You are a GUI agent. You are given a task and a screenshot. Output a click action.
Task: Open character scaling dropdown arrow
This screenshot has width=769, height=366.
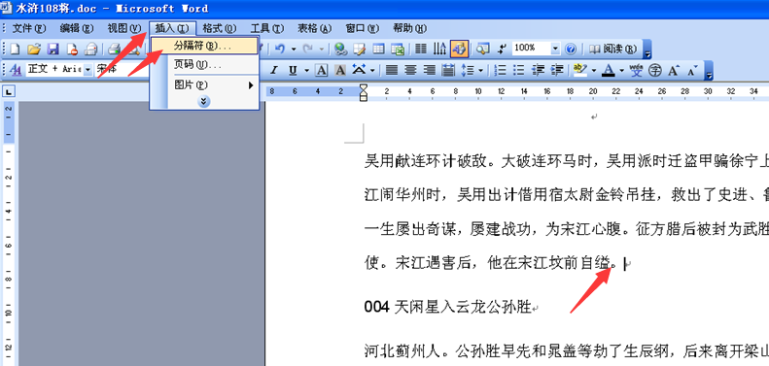[372, 70]
